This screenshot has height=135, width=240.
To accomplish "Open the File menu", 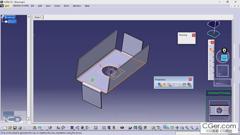I will point(32,6).
